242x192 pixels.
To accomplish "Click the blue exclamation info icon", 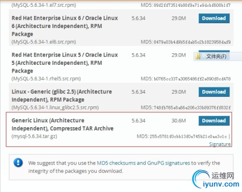I will coord(18,162).
